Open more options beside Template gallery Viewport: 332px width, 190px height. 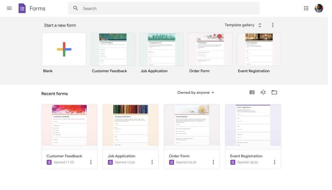(x=273, y=25)
